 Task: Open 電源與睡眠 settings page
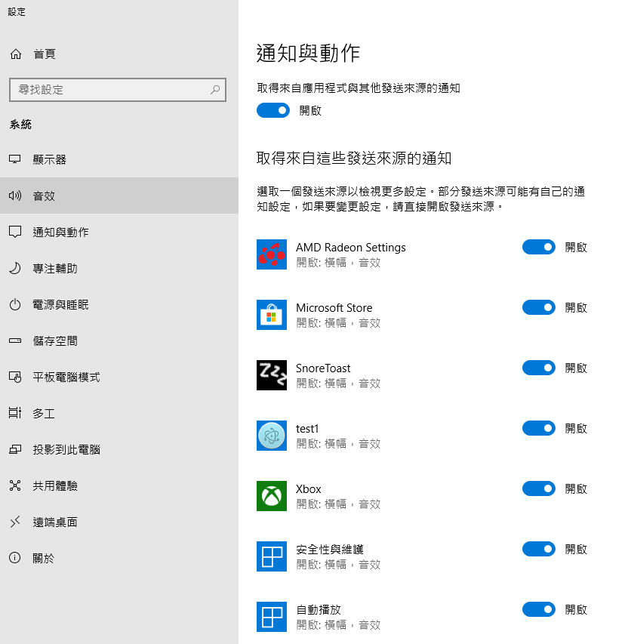60,305
